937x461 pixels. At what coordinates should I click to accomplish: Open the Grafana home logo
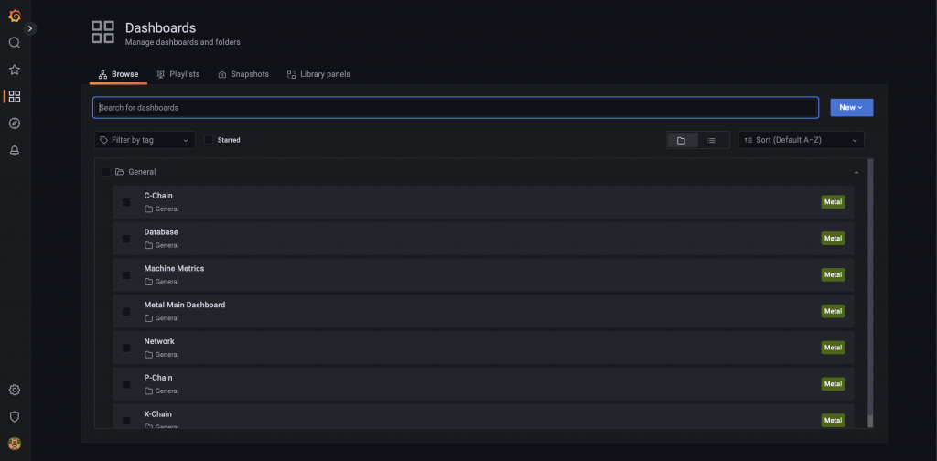[15, 16]
